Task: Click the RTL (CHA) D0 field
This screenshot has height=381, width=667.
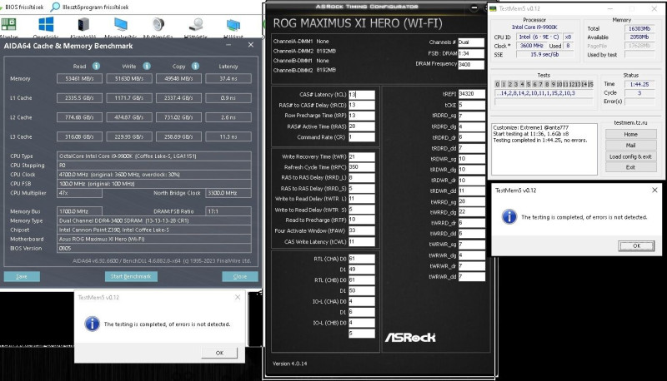Action: pyautogui.click(x=362, y=259)
